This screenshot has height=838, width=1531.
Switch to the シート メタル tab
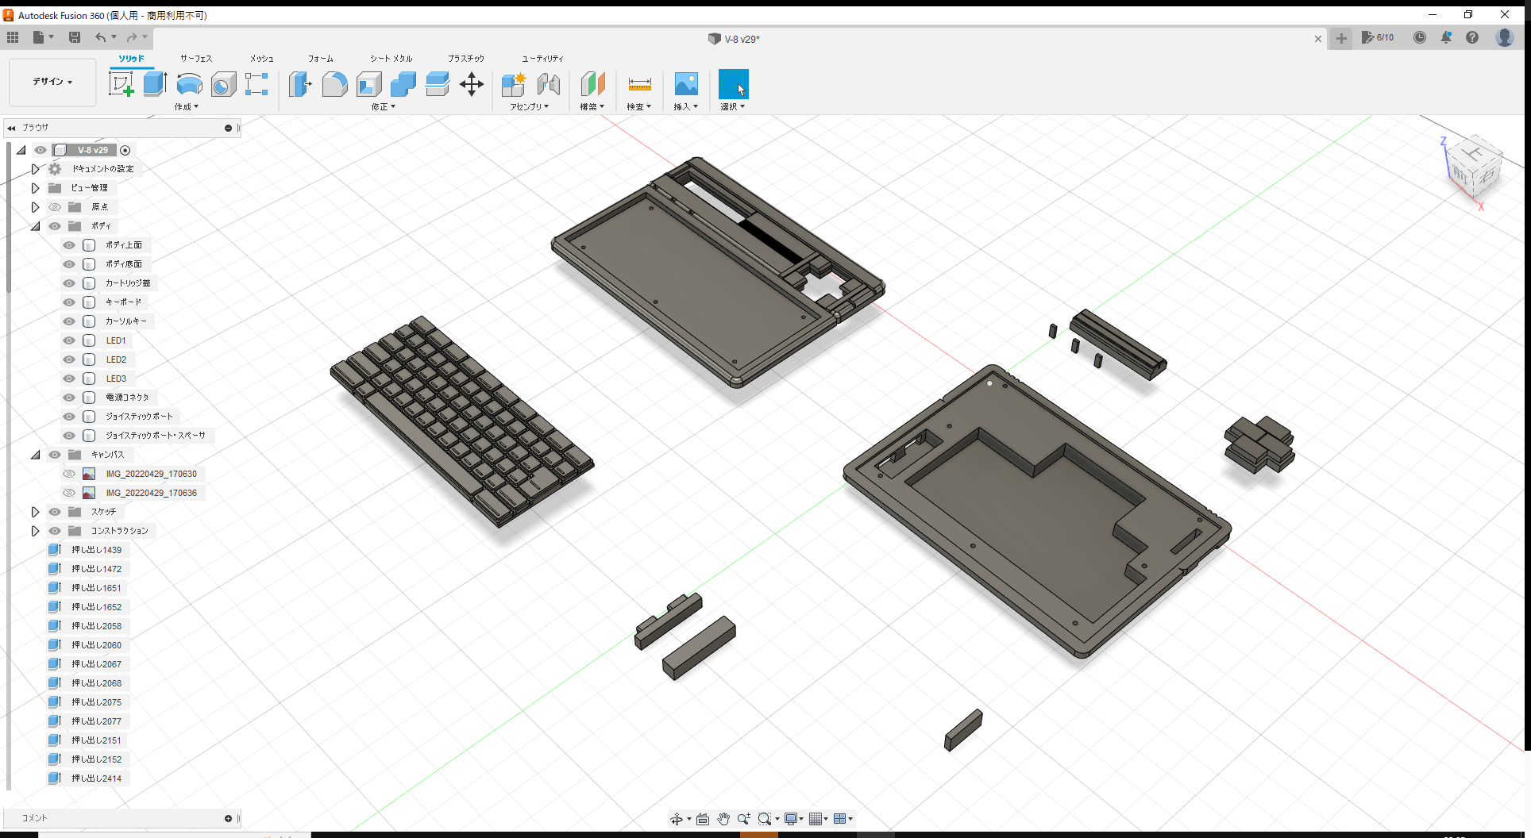(390, 58)
